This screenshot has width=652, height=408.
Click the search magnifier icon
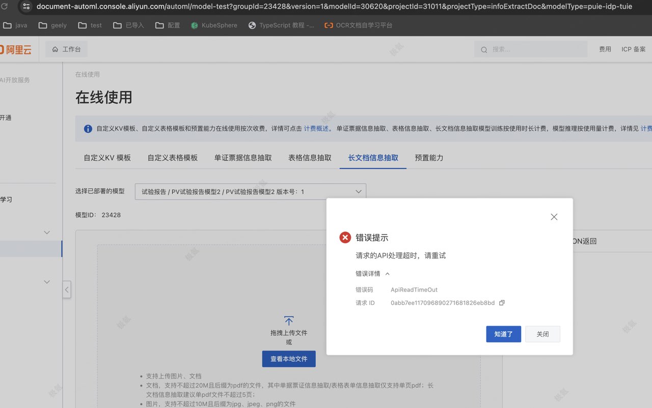(x=484, y=49)
